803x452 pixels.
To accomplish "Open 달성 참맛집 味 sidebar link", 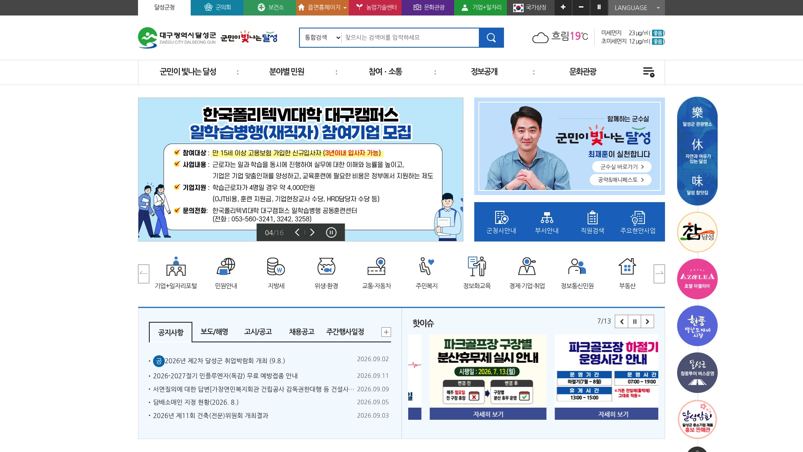I will click(697, 185).
